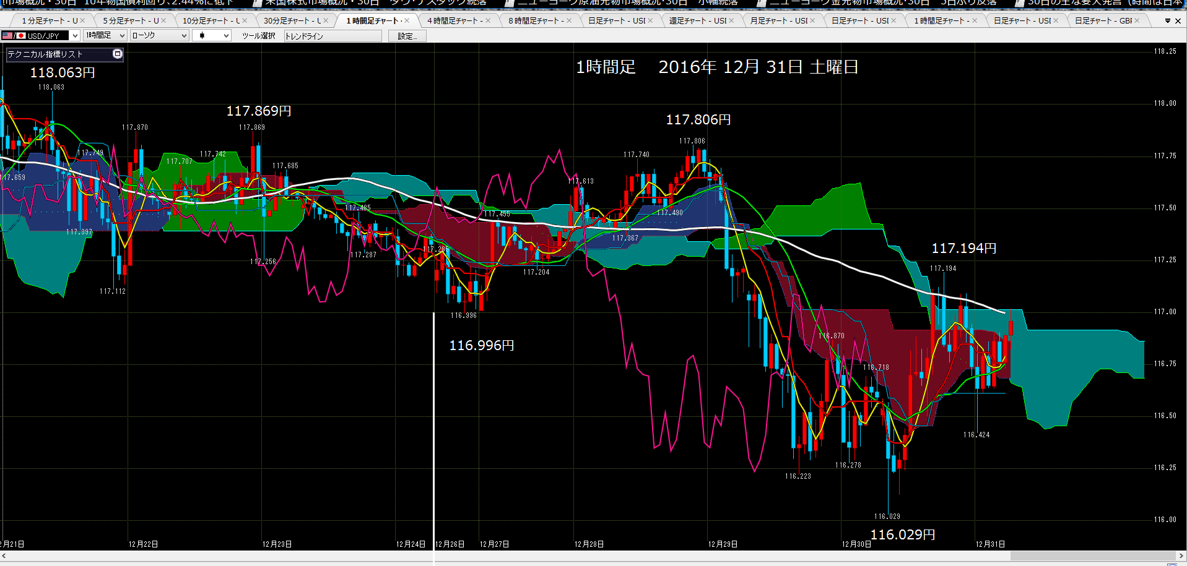Close the 5分足チャート tab

163,20
